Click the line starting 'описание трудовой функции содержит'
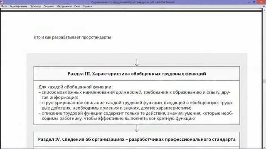 (136, 113)
